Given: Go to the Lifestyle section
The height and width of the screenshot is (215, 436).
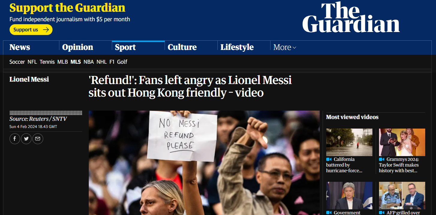Looking at the screenshot, I should point(237,47).
